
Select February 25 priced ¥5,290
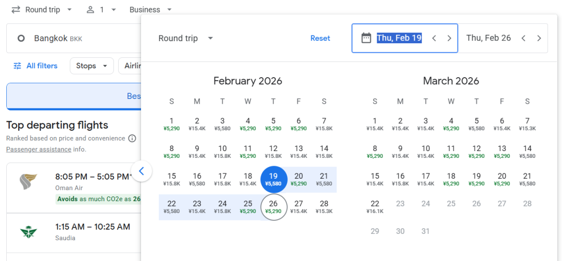pos(248,207)
